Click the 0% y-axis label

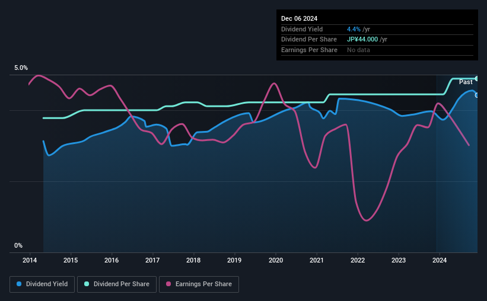(18, 245)
